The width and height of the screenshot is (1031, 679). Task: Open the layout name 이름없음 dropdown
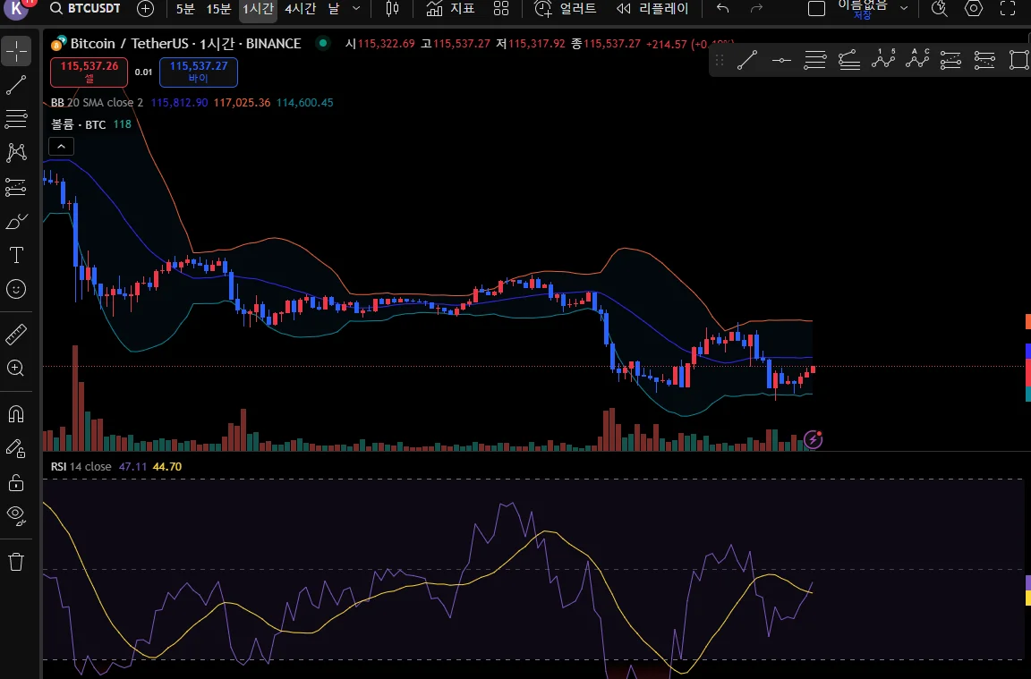tap(903, 9)
